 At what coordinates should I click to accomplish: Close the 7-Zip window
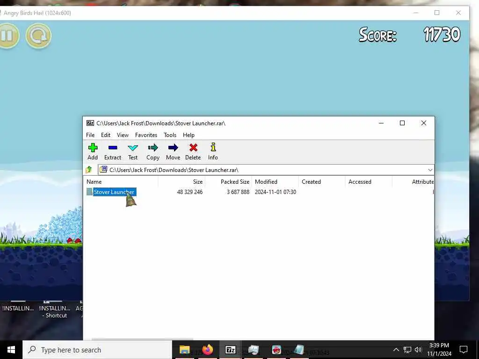point(424,123)
